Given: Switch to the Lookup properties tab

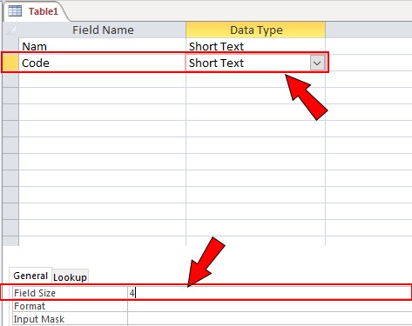Looking at the screenshot, I should 70,277.
